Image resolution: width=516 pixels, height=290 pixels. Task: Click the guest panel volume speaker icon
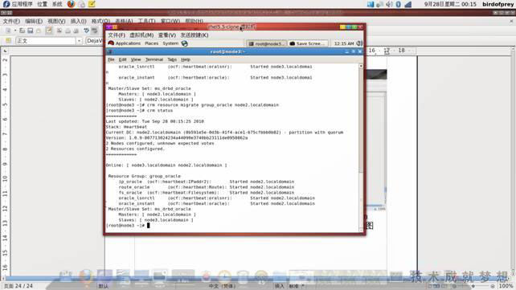(359, 43)
